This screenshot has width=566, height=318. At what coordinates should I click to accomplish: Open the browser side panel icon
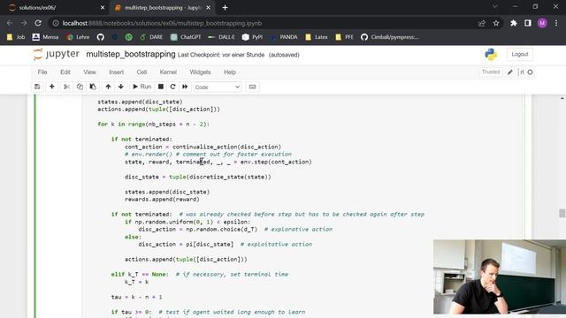point(528,23)
